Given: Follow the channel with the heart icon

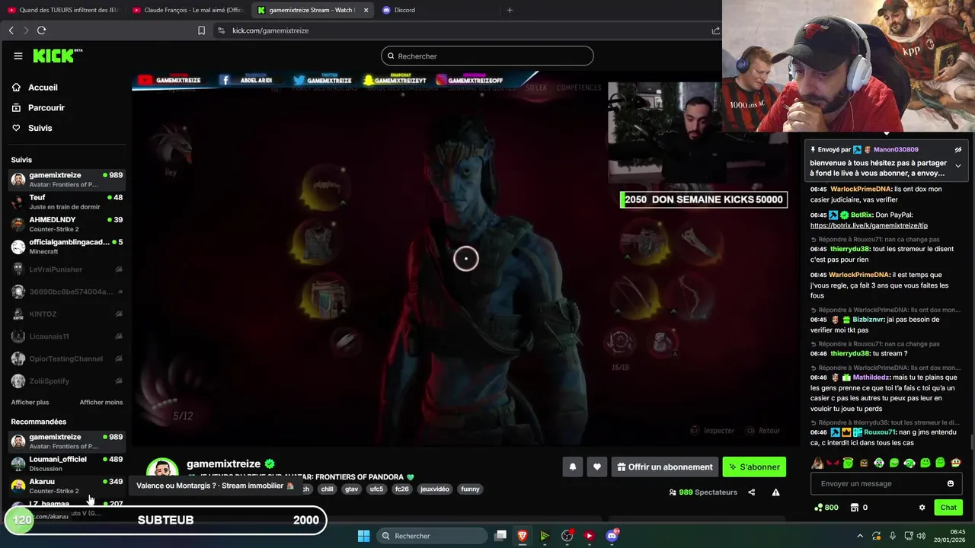Looking at the screenshot, I should click(597, 467).
